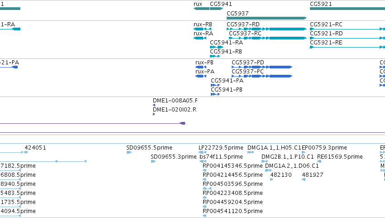Screen dimensions: 385x218
Task: Click the CG5921 gene bar
Action: (347, 9)
